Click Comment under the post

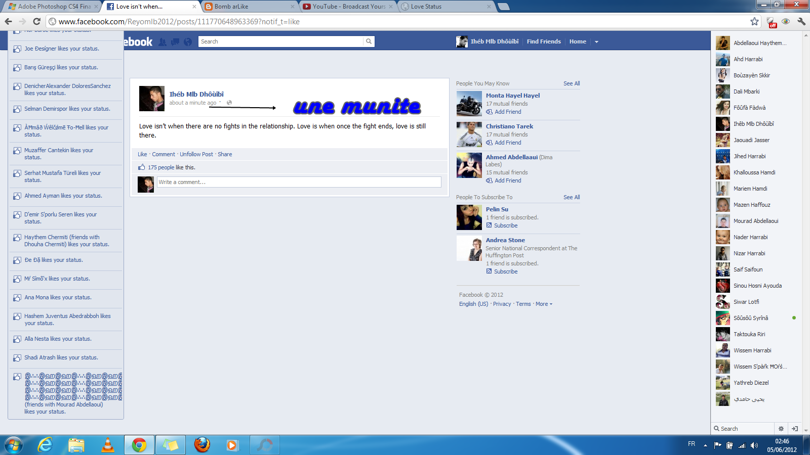point(164,154)
